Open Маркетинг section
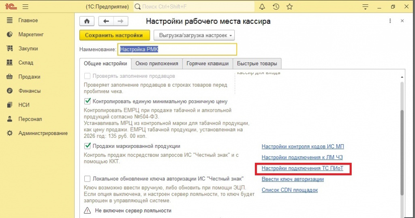 pyautogui.click(x=31, y=34)
